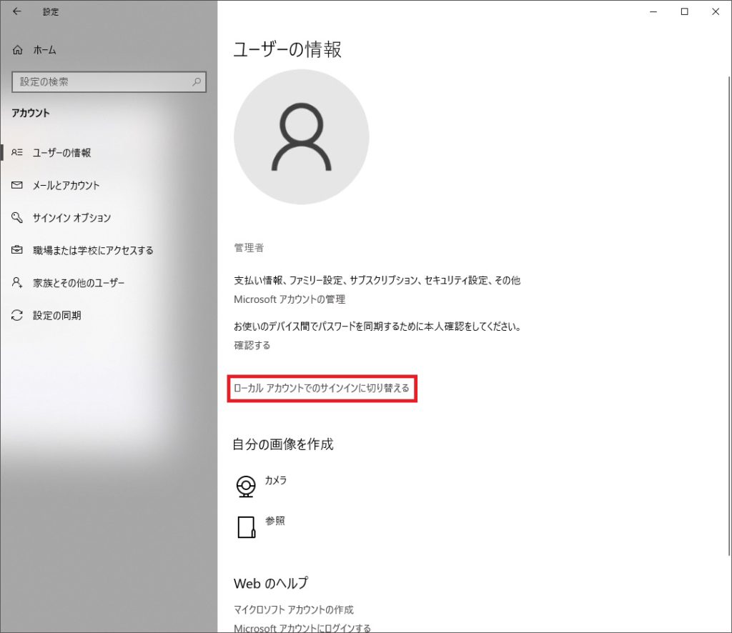
Task: Click the ユーザーの情報 page heading
Action: pyautogui.click(x=287, y=49)
